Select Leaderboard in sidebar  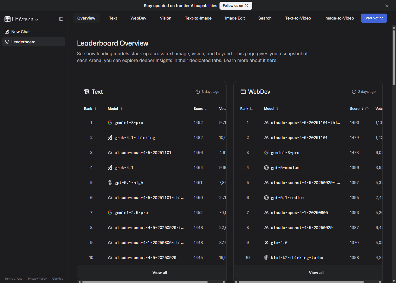tap(34, 42)
